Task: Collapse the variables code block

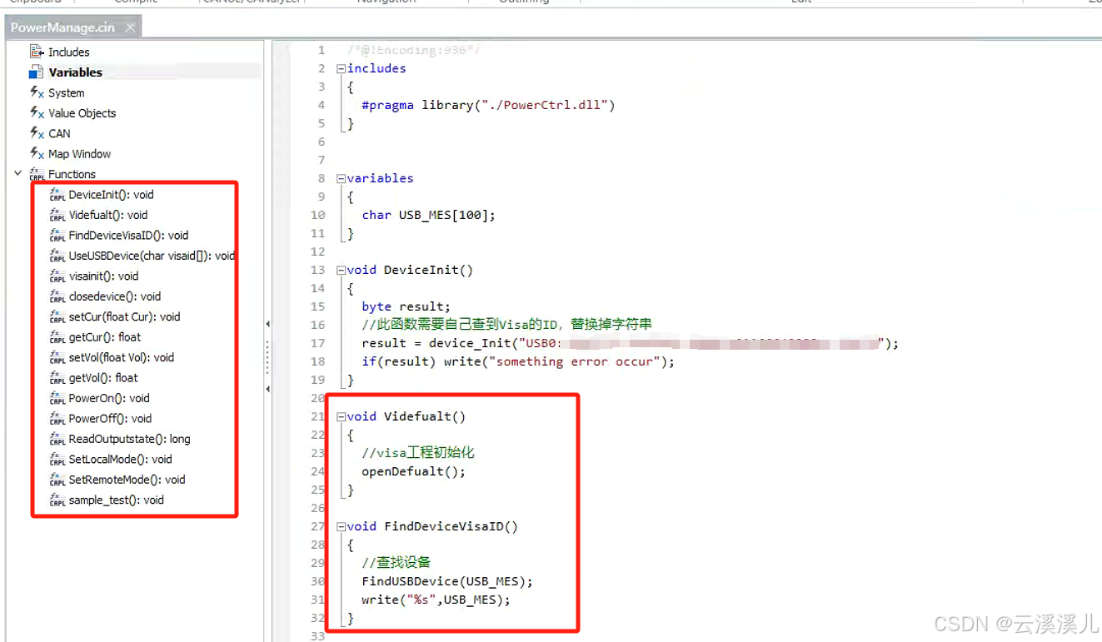Action: (340, 178)
